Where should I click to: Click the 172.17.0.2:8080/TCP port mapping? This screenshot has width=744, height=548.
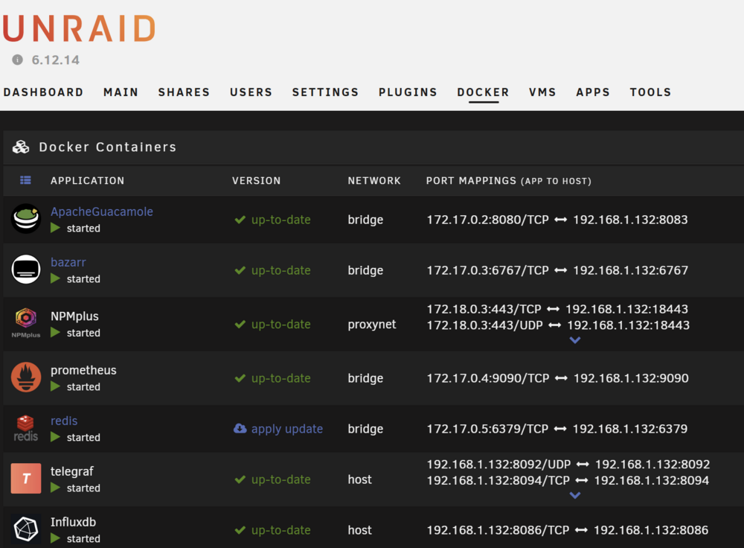click(x=488, y=220)
